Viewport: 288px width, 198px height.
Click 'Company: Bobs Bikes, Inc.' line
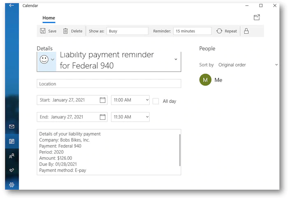[65, 140]
